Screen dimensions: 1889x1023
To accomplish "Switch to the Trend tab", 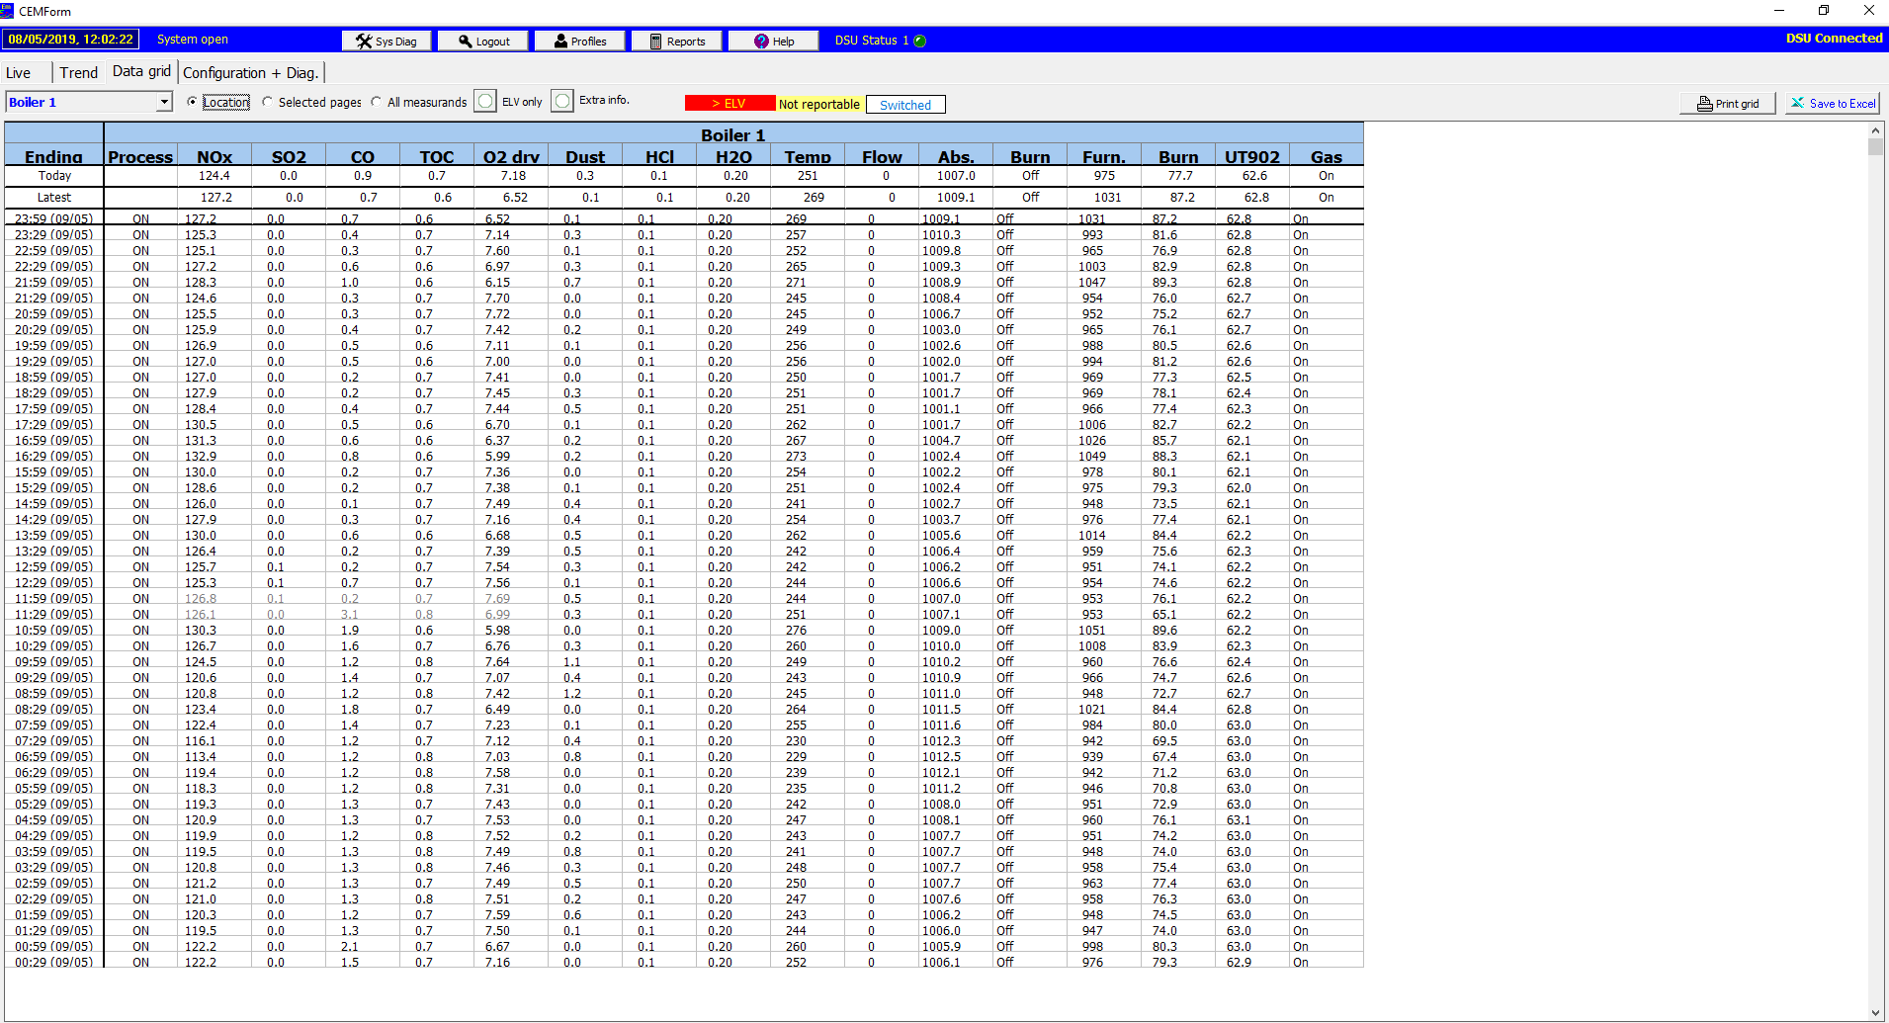I will (78, 72).
